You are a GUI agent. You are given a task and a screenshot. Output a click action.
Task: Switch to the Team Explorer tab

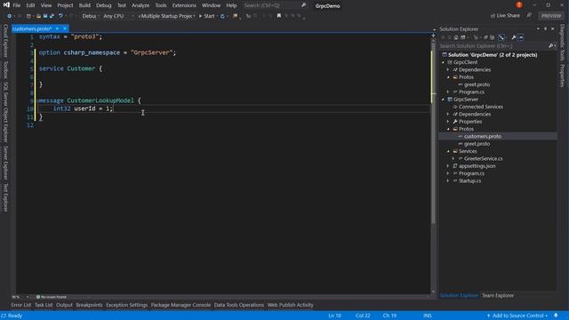click(498, 295)
